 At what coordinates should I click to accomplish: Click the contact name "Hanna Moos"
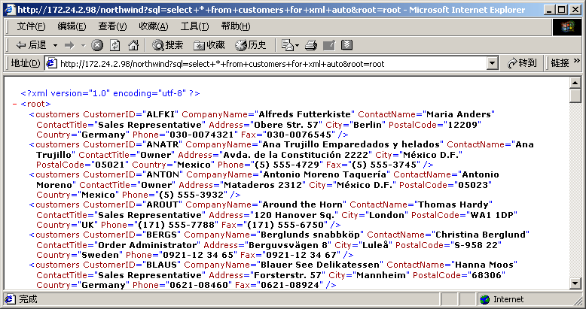[x=484, y=265]
